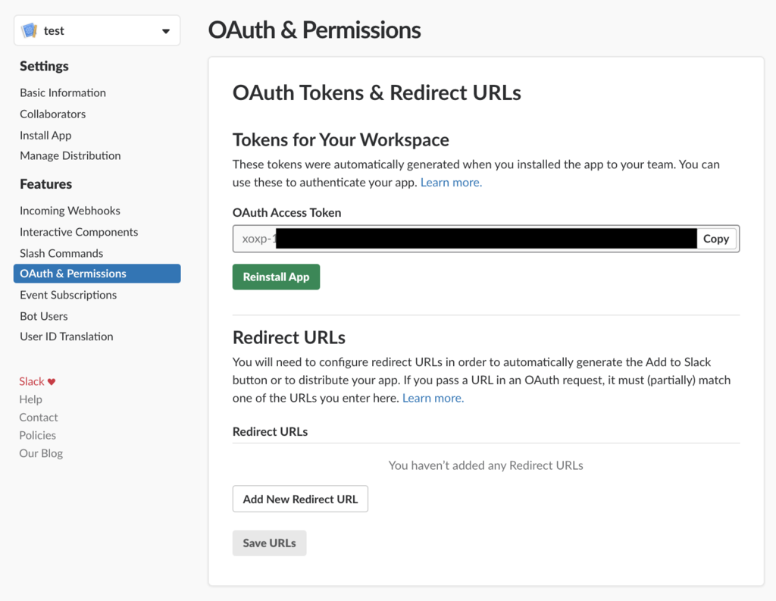
Task: Open User ID Translation
Action: click(67, 336)
